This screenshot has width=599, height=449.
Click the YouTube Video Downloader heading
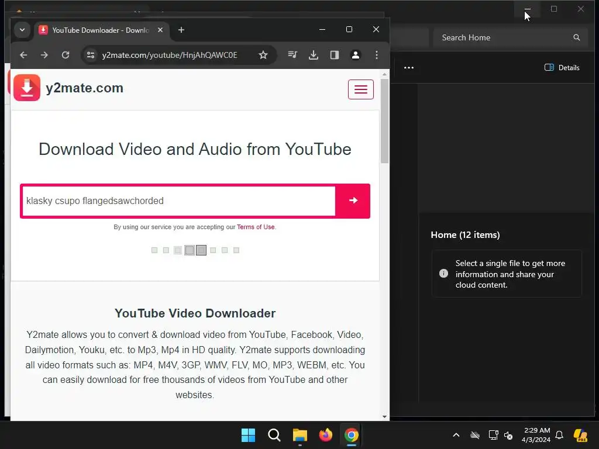pyautogui.click(x=195, y=313)
